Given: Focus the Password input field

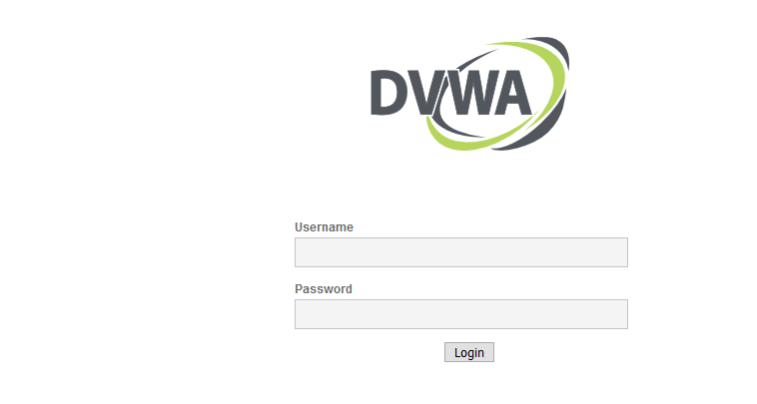Looking at the screenshot, I should (461, 314).
